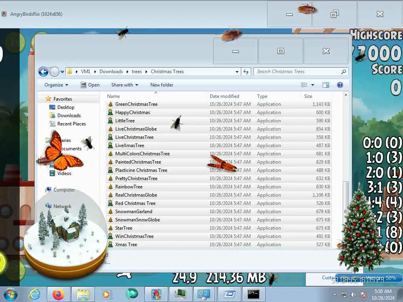Click Open in the Explorer toolbar
The height and width of the screenshot is (302, 403).
click(x=90, y=85)
